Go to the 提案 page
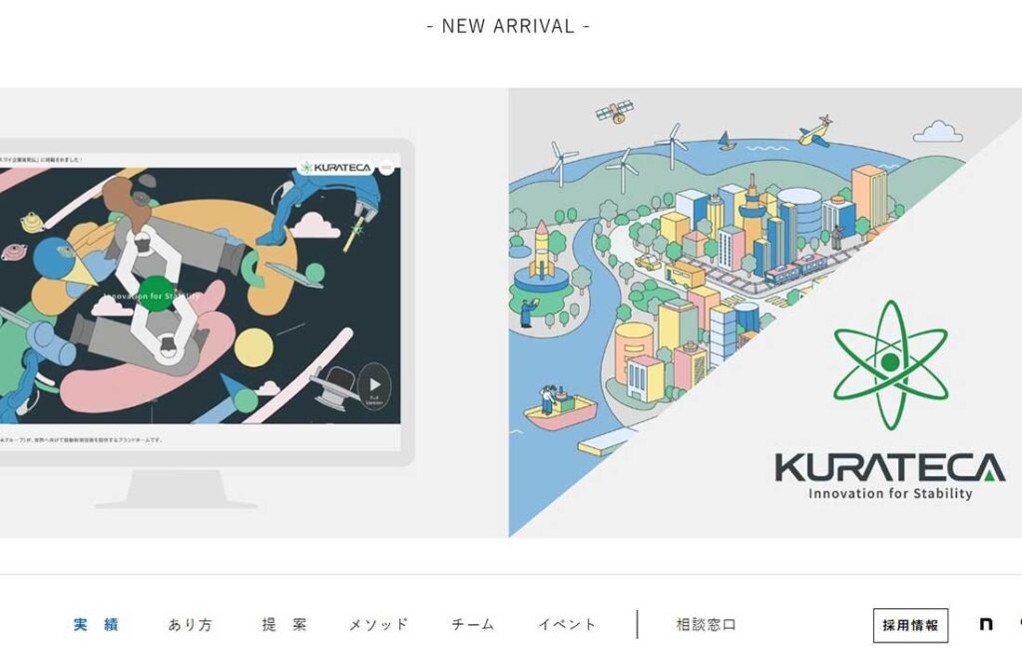1022x651 pixels. (284, 625)
